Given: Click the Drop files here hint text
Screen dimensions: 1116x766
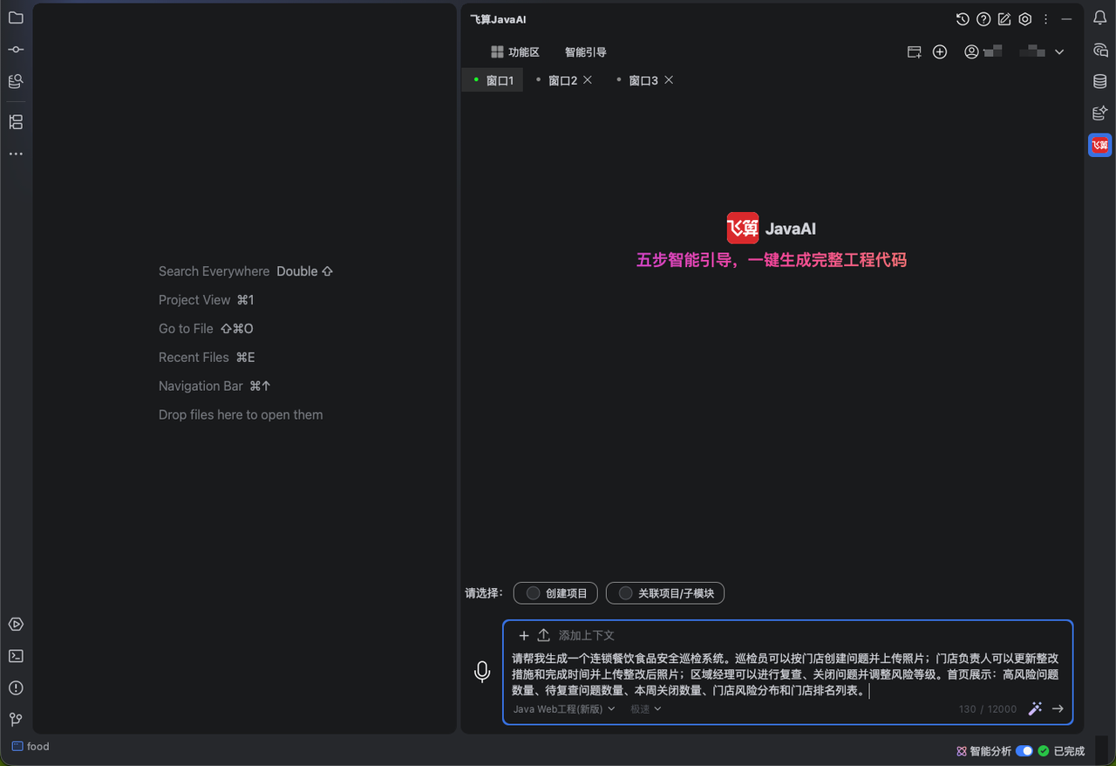Looking at the screenshot, I should [x=241, y=415].
